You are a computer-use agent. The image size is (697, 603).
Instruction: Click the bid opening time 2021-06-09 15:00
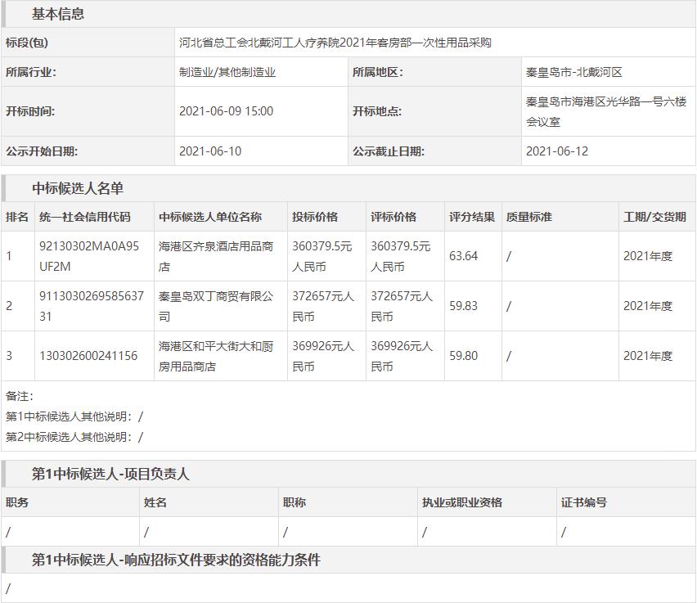[x=226, y=111]
